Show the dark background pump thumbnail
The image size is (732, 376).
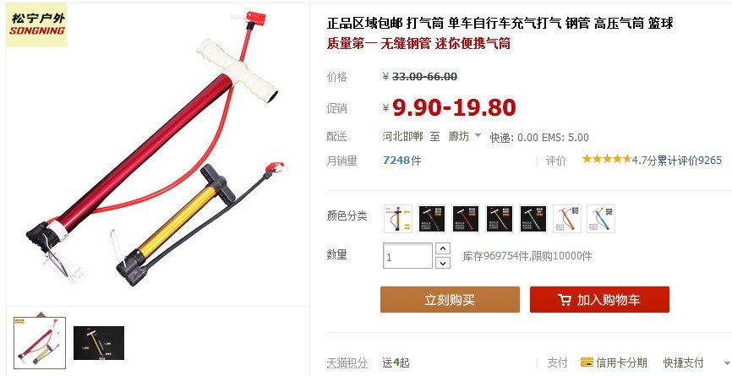(99, 343)
